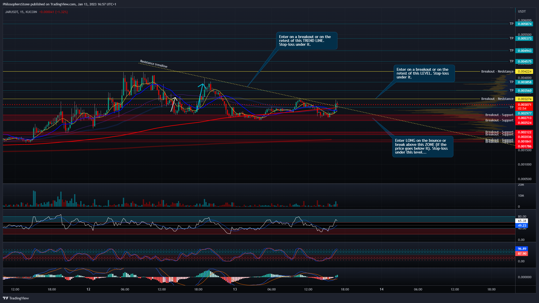Click the -0.000041 (-1.32%) change value

[53, 12]
